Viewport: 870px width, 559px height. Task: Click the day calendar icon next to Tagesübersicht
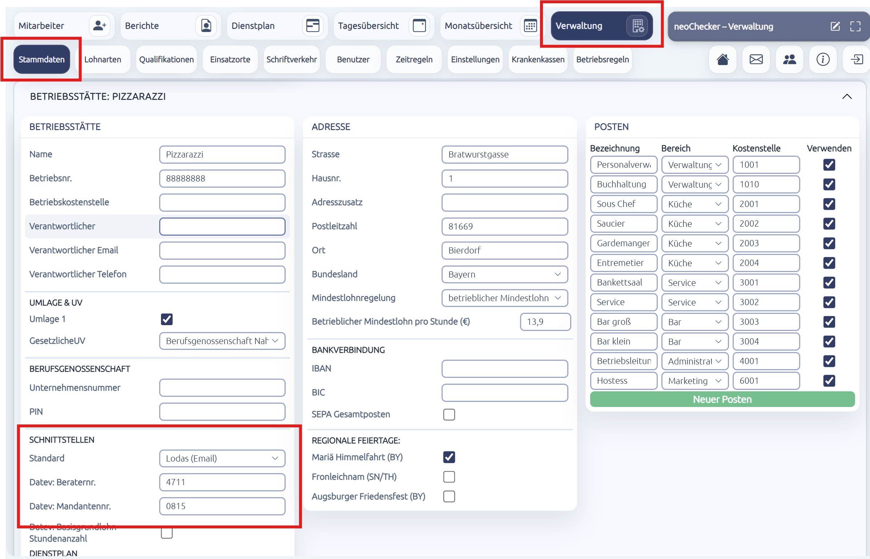[x=419, y=26]
